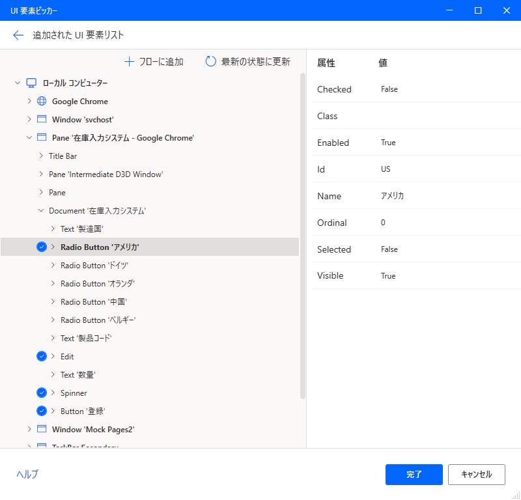Screen dimensions: 521x500
Task: Click the Class attribute label
Action: 328,116
